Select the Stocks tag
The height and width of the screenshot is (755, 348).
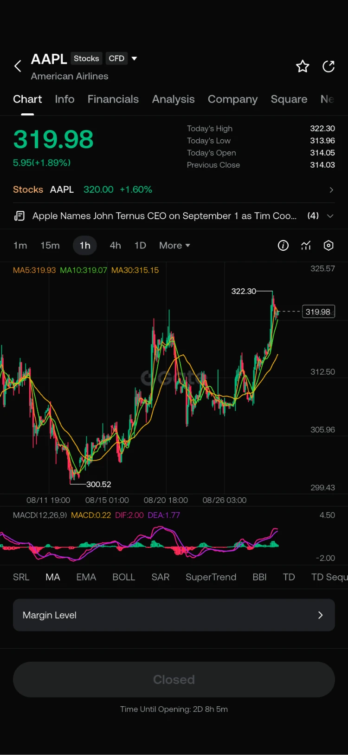coord(86,59)
